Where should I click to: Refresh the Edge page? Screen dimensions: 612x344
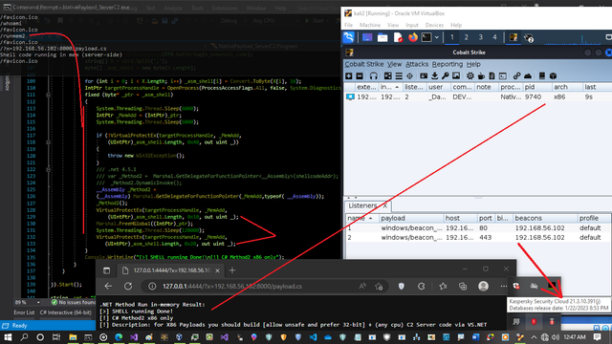point(128,287)
